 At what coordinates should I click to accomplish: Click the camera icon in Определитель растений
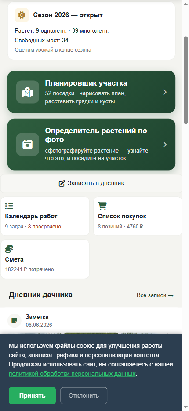27,145
